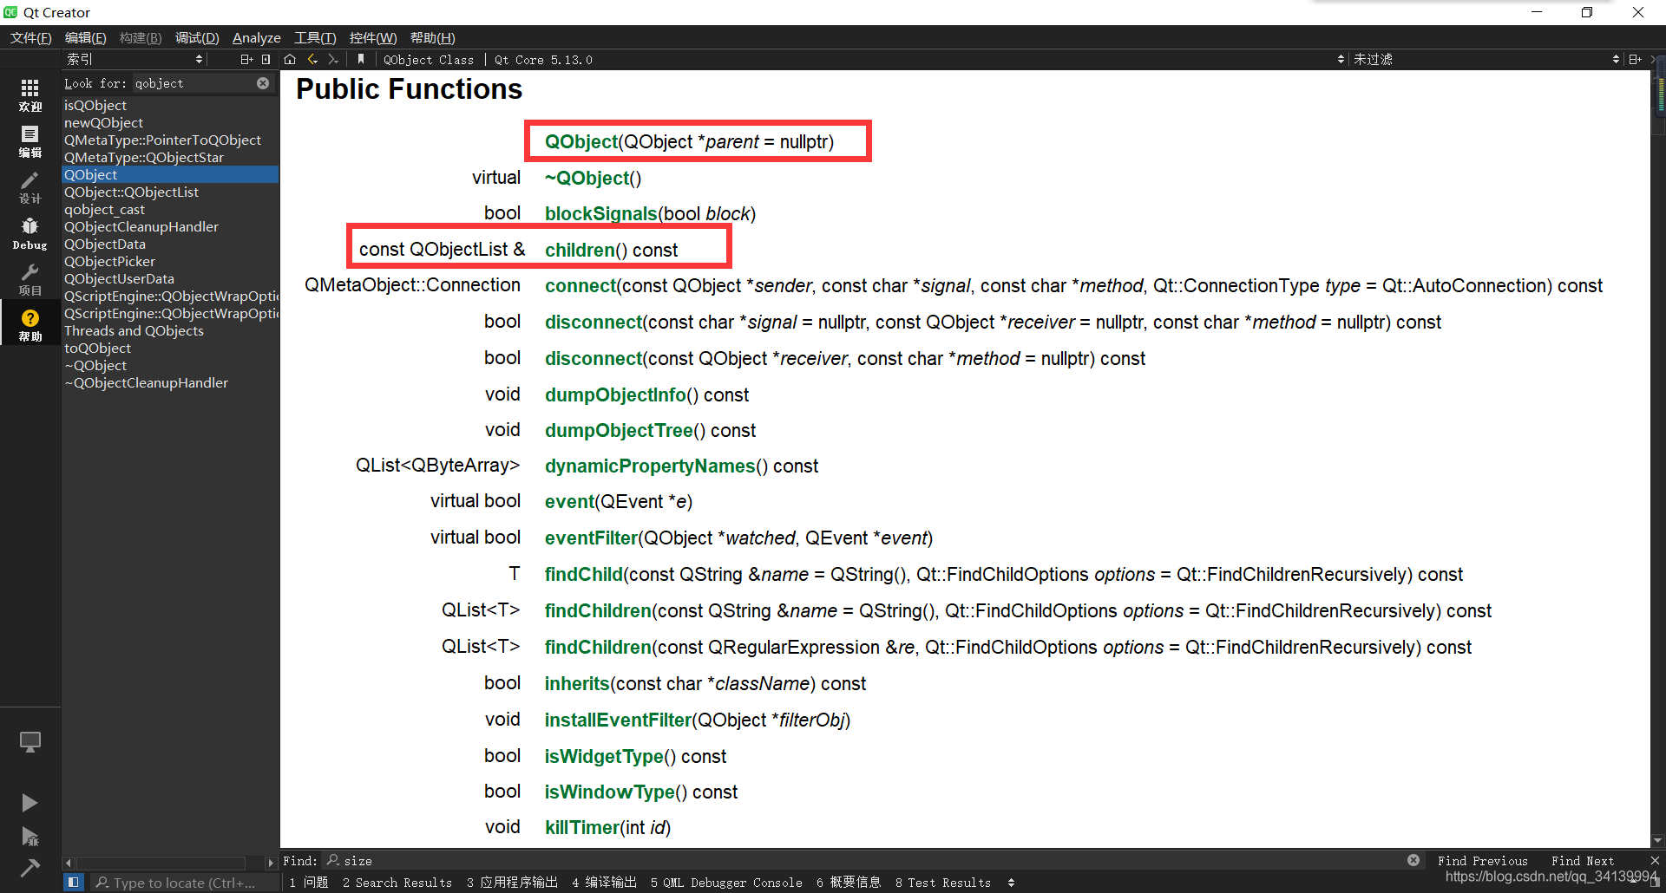Open the dumpObjectTree link
This screenshot has width=1666, height=893.
coord(619,431)
